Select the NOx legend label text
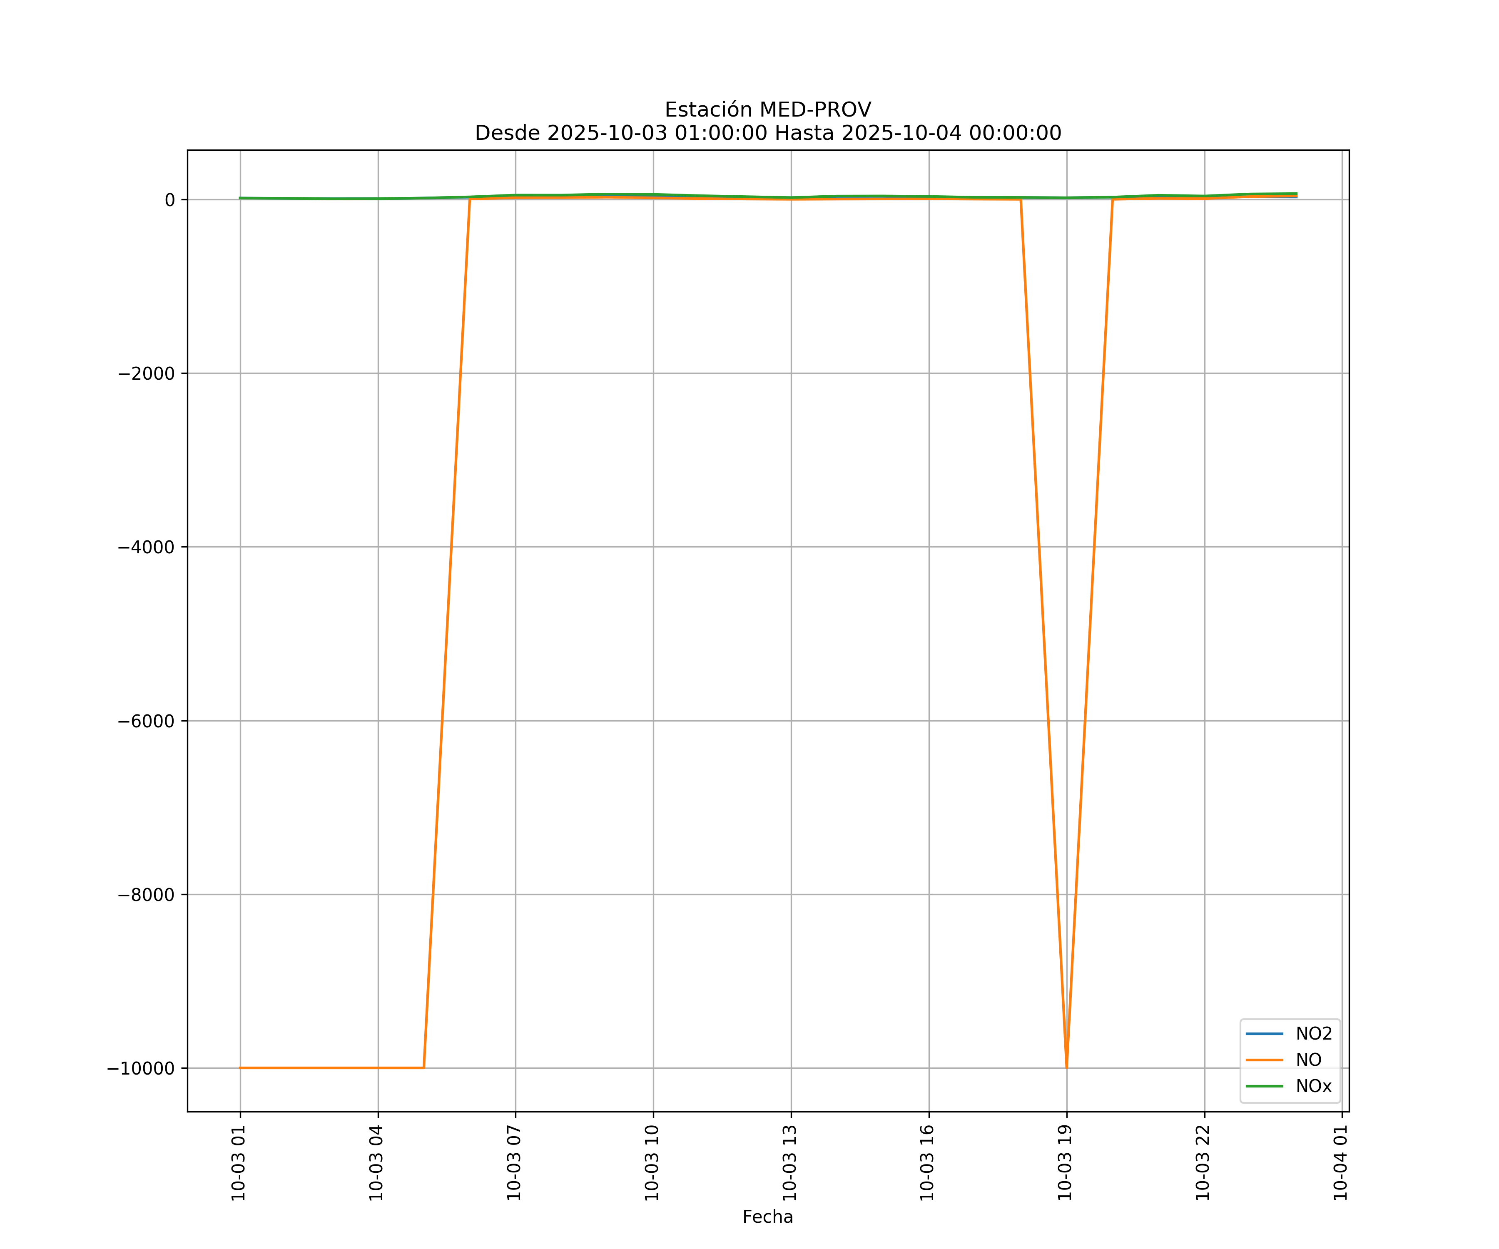The height and width of the screenshot is (1249, 1499). pos(1313,1086)
